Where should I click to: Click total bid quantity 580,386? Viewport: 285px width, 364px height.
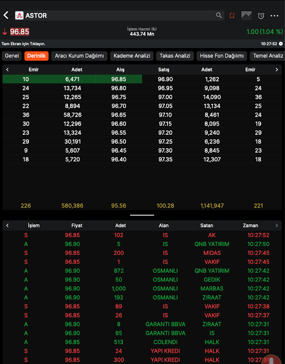[73, 206]
